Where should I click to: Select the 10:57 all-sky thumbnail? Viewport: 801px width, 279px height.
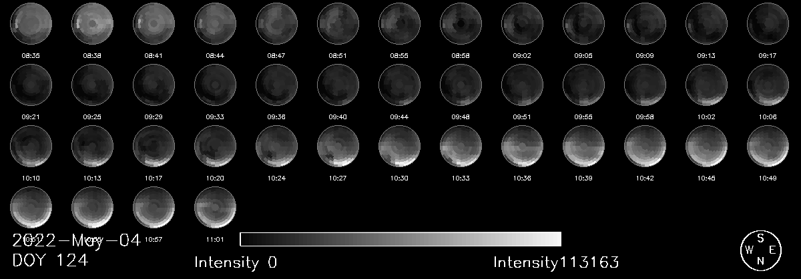pos(154,207)
